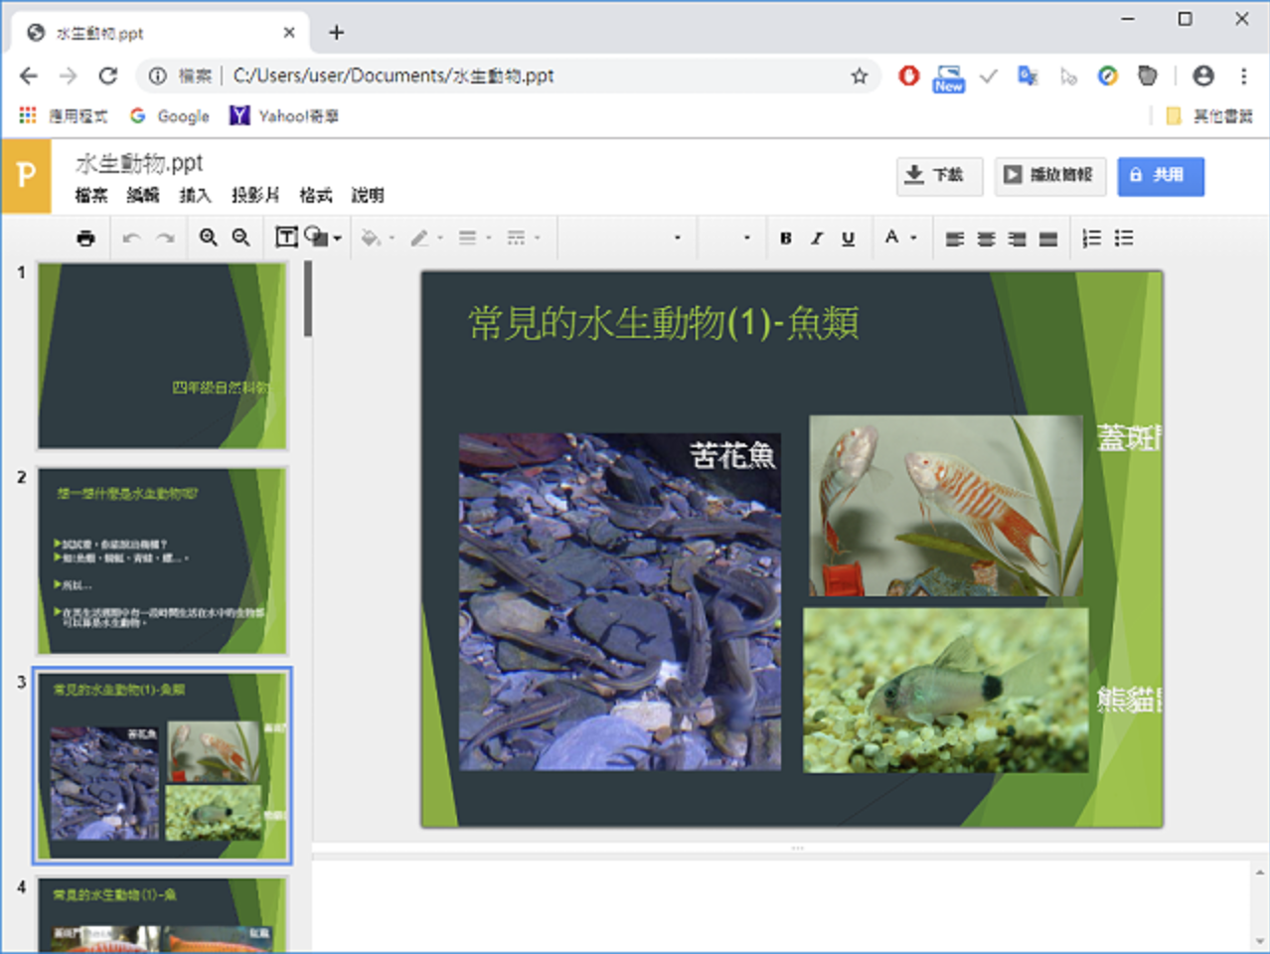Toggle italic formatting

816,238
